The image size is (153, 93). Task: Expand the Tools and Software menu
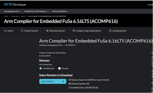coord(60,11)
